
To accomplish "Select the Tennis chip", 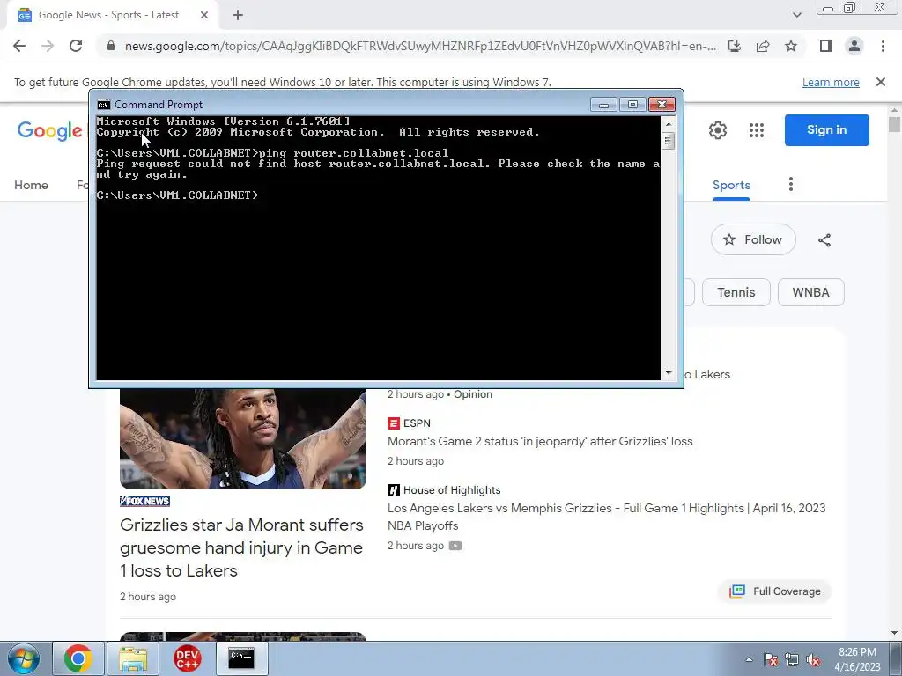I will (x=736, y=292).
